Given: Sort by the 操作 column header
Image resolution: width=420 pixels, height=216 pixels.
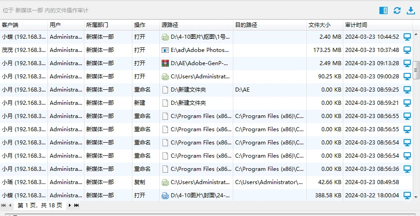Looking at the screenshot, I should click(x=146, y=25).
